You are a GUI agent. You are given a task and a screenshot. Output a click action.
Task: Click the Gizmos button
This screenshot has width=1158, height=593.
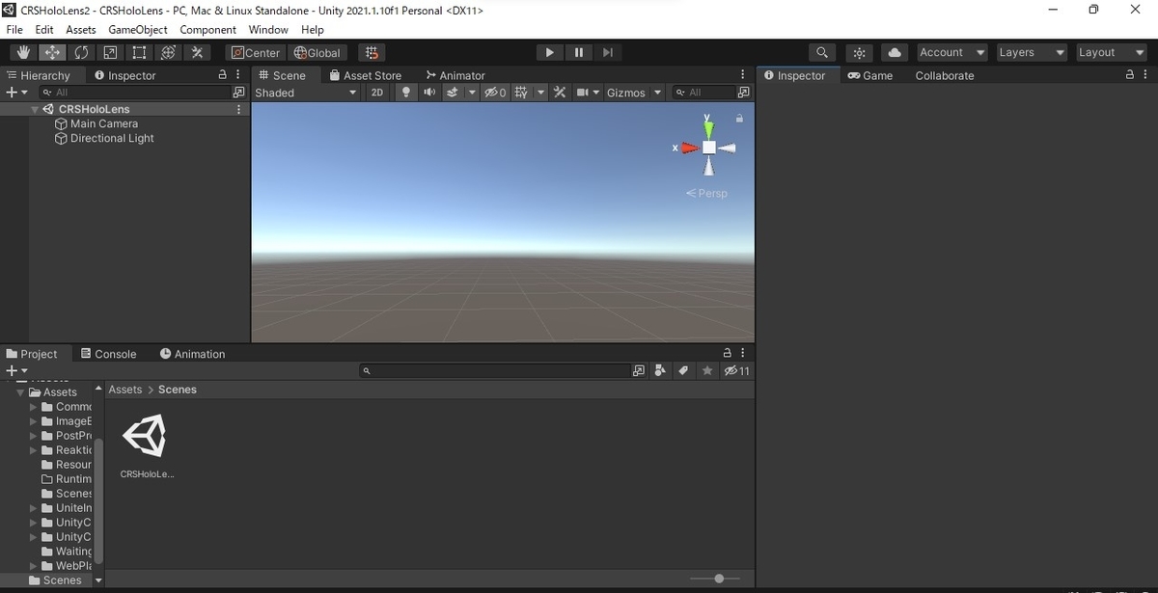[x=625, y=93]
